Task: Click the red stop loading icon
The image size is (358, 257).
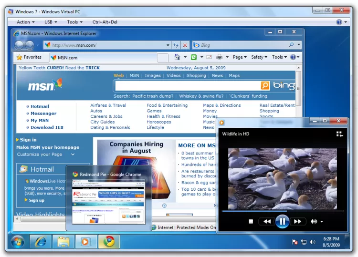Action: click(185, 45)
